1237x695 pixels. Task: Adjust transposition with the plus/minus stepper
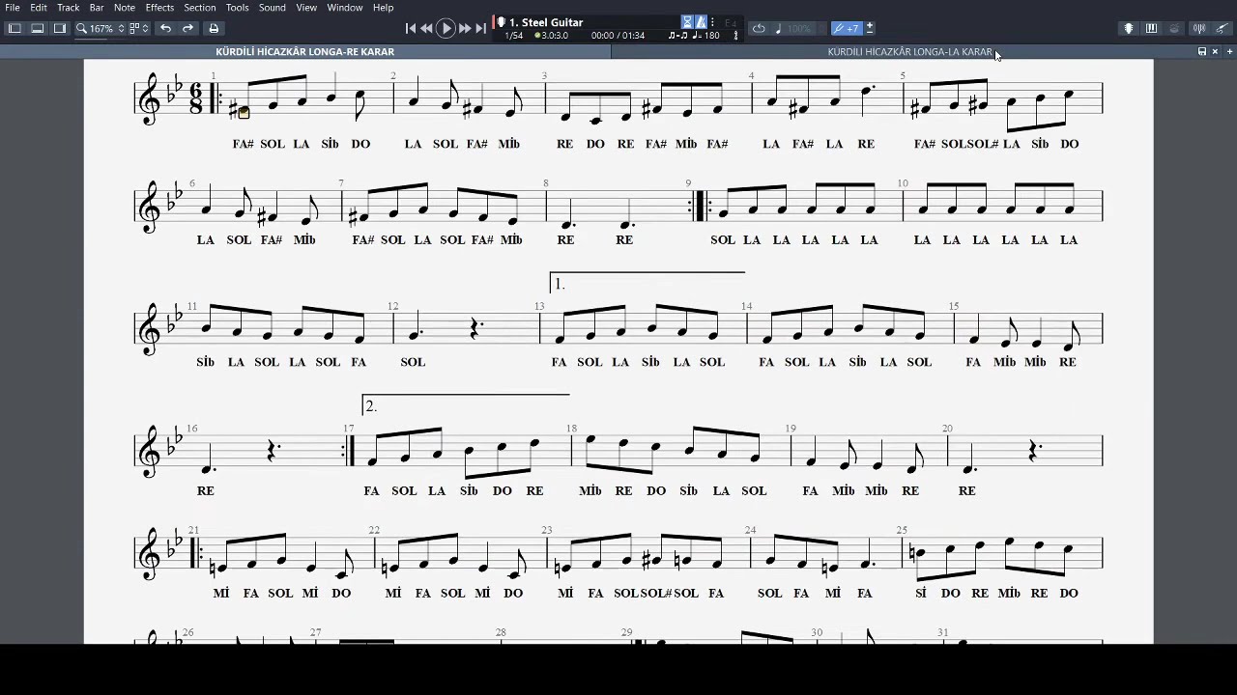tap(870, 28)
